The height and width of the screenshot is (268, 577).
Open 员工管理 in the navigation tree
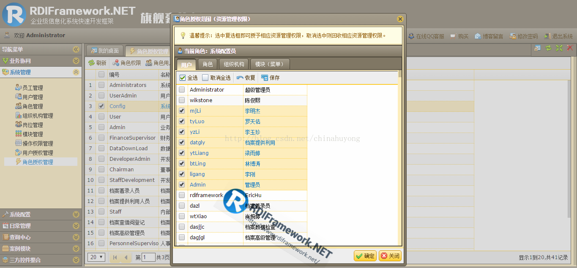tap(33, 88)
